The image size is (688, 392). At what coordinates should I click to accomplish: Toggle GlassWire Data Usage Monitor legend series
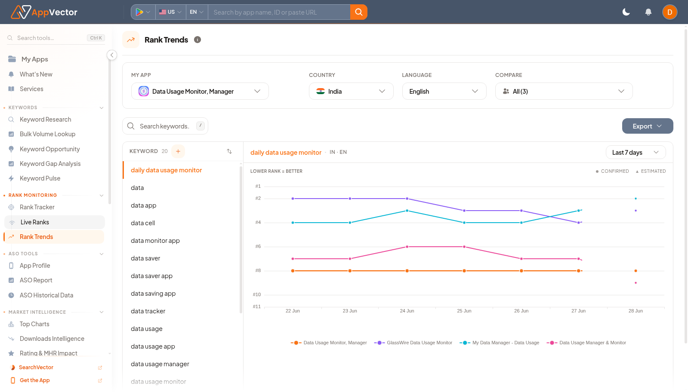click(x=413, y=343)
